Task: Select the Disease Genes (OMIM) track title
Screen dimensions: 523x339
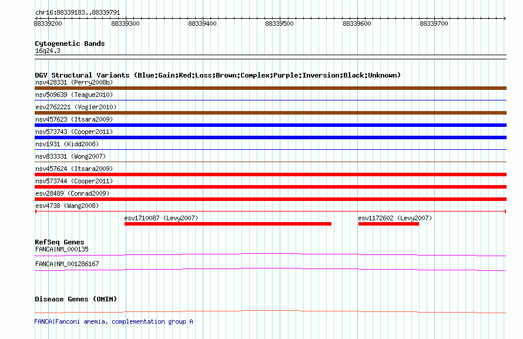Action: coord(76,299)
